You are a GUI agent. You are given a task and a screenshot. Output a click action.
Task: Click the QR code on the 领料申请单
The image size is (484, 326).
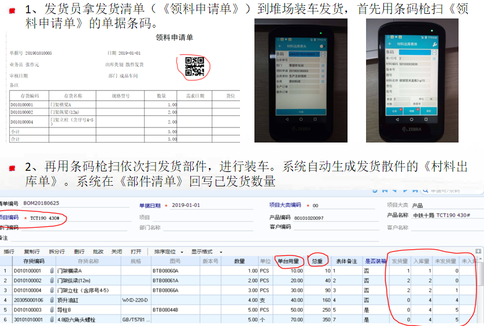[x=194, y=67]
